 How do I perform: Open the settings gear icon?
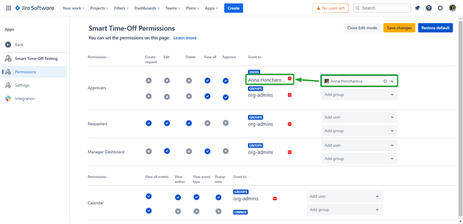pyautogui.click(x=440, y=8)
